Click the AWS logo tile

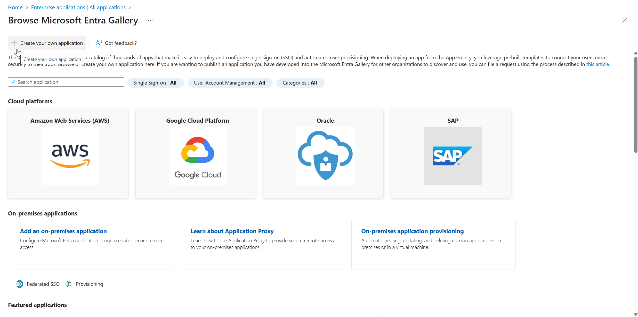(70, 156)
